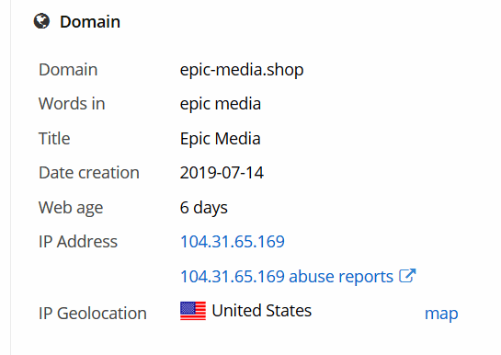This screenshot has width=501, height=355.
Task: Click the '6 days' web age value
Action: coord(203,208)
